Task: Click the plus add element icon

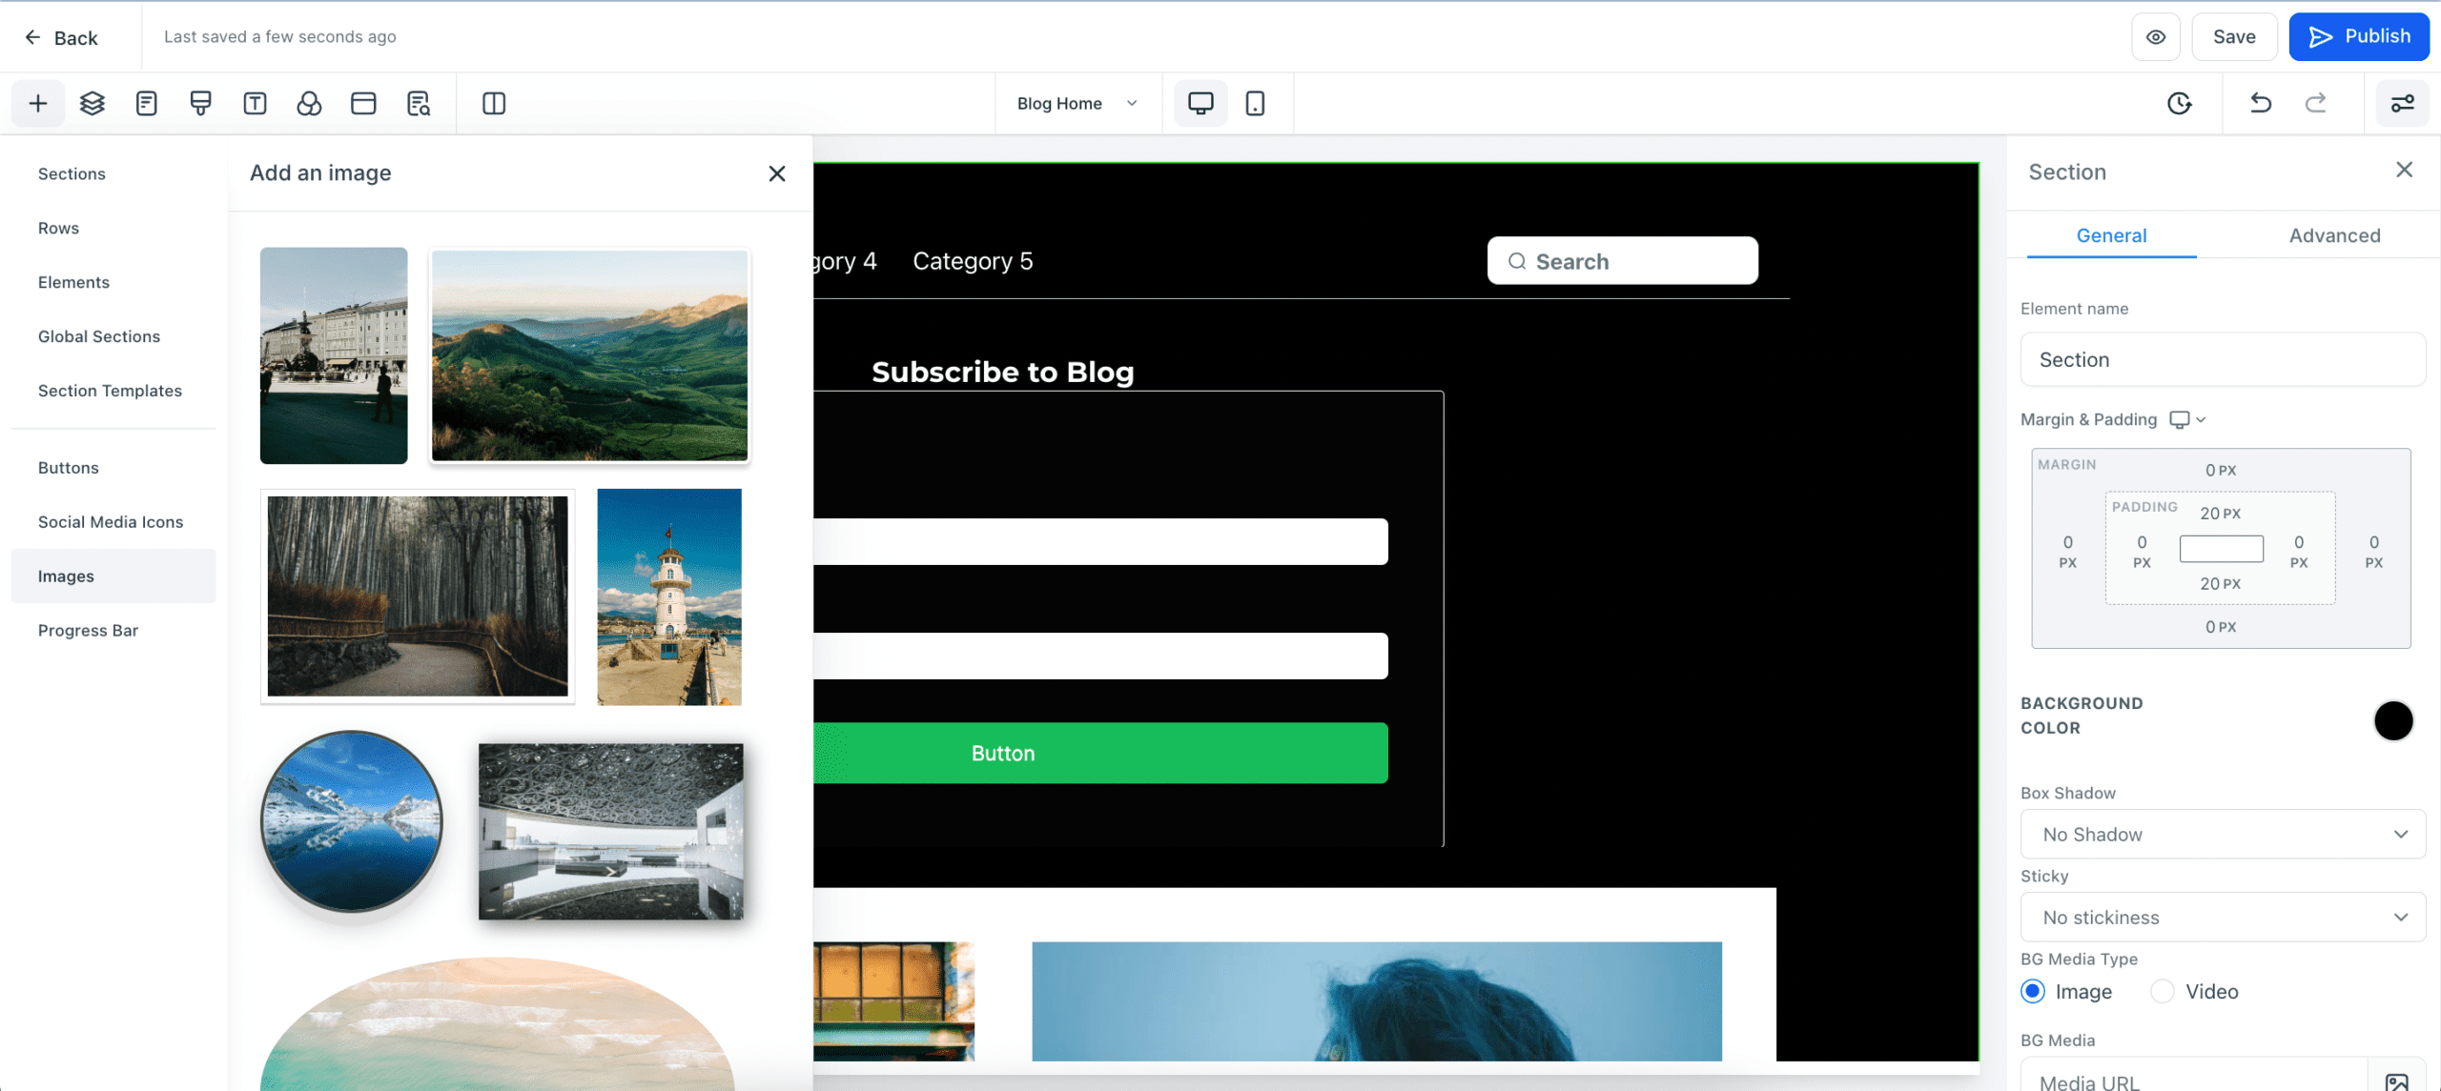Action: (x=38, y=103)
